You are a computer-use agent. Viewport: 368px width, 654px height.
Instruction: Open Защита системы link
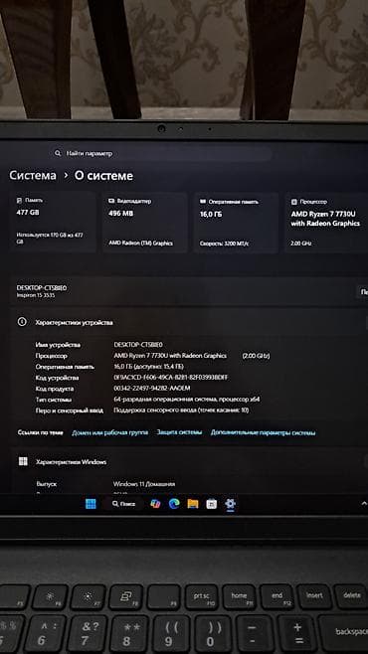179,432
